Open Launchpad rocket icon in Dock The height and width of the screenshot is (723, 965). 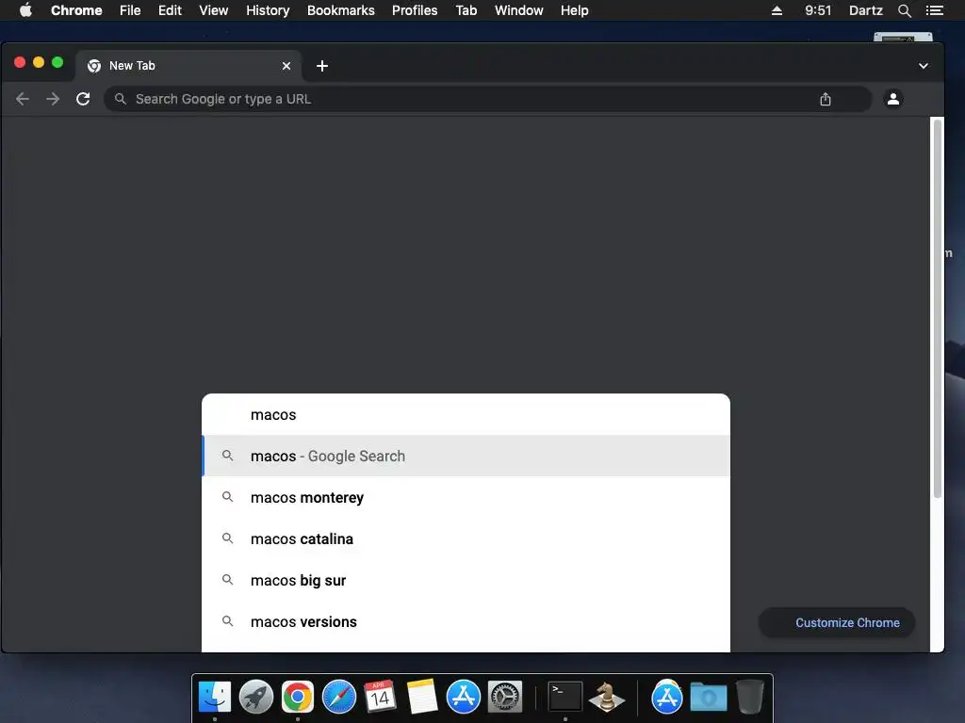click(x=256, y=698)
